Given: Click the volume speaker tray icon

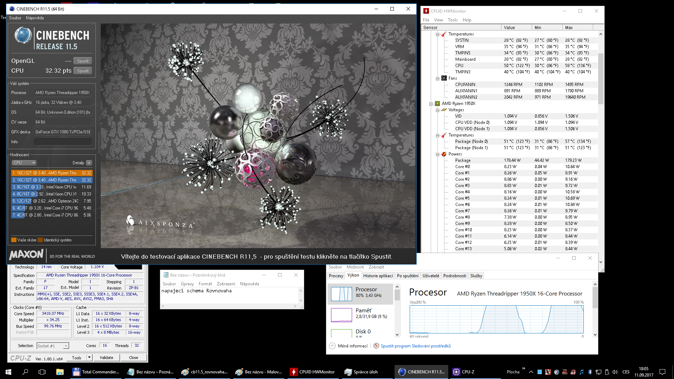Looking at the screenshot, I should pos(615,372).
